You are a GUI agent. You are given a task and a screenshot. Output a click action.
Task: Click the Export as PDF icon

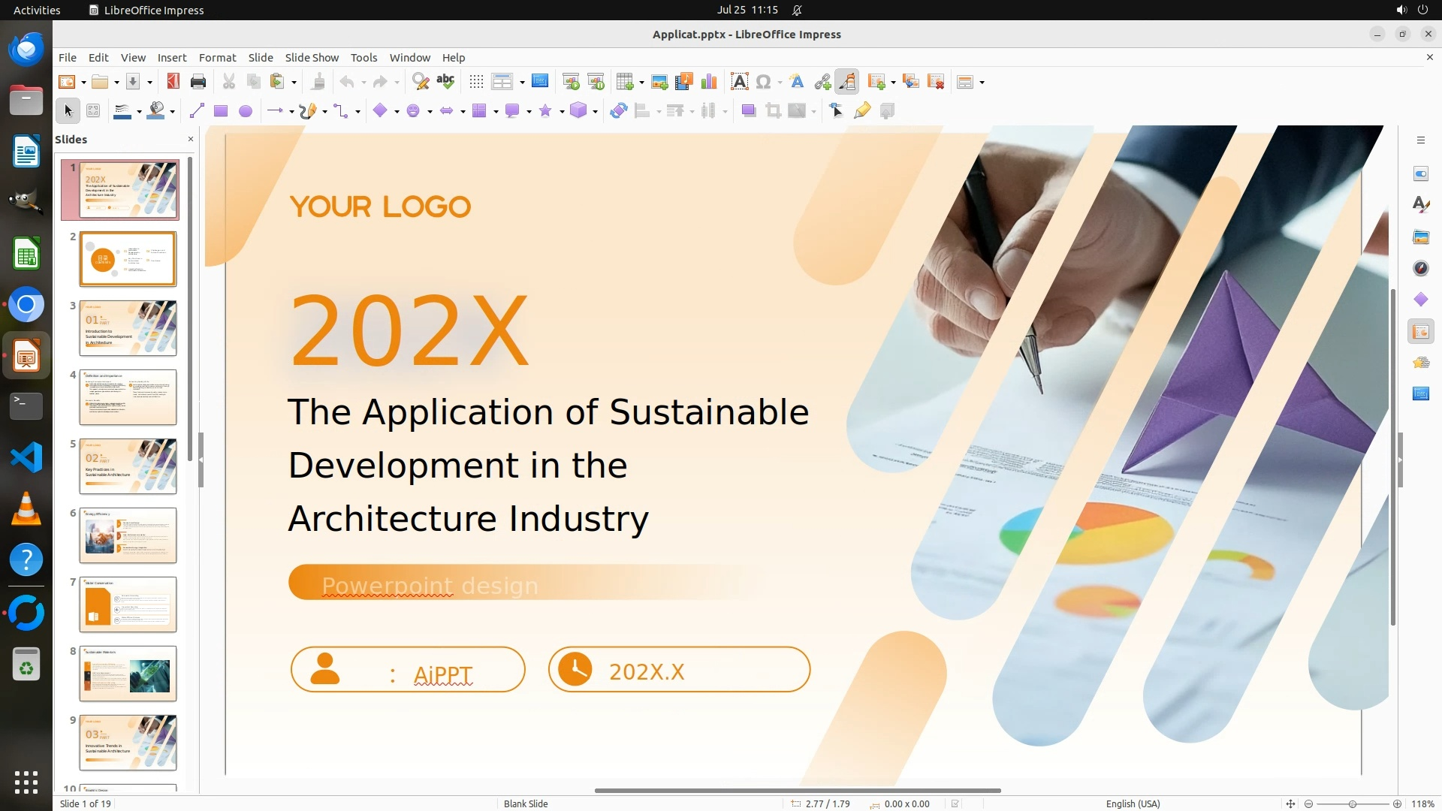click(173, 82)
